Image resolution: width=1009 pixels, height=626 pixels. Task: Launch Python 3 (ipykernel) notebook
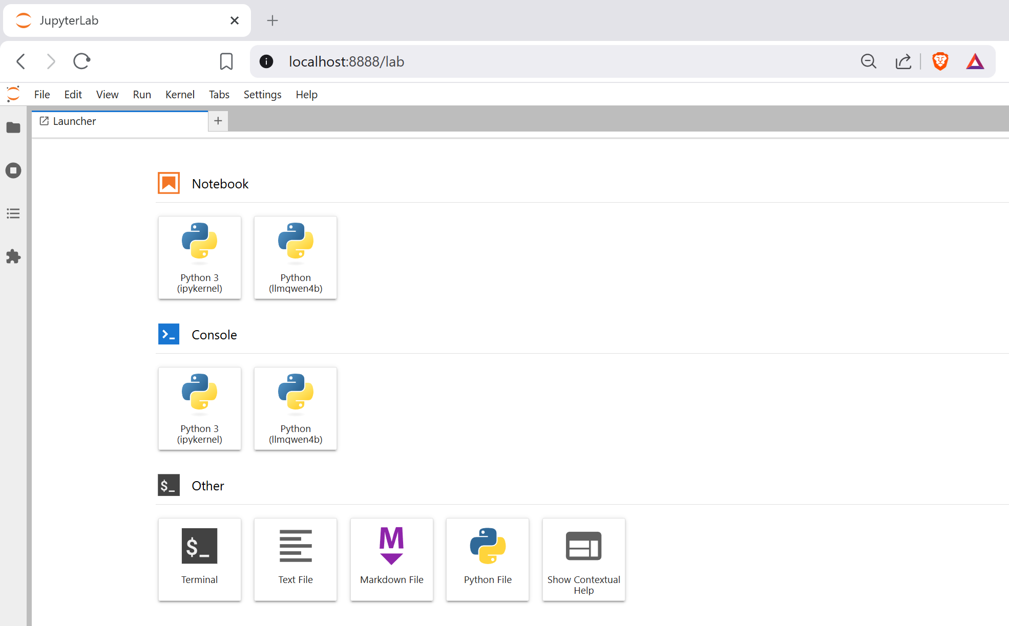(200, 257)
